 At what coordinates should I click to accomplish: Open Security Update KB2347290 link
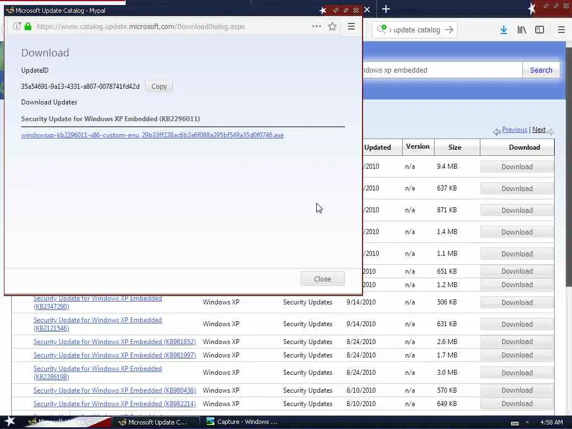point(97,302)
